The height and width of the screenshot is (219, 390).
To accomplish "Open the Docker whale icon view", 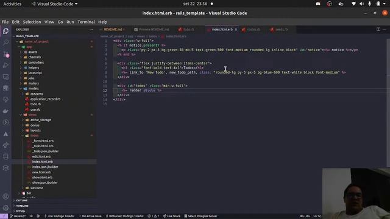I will pyautogui.click(x=5, y=111).
